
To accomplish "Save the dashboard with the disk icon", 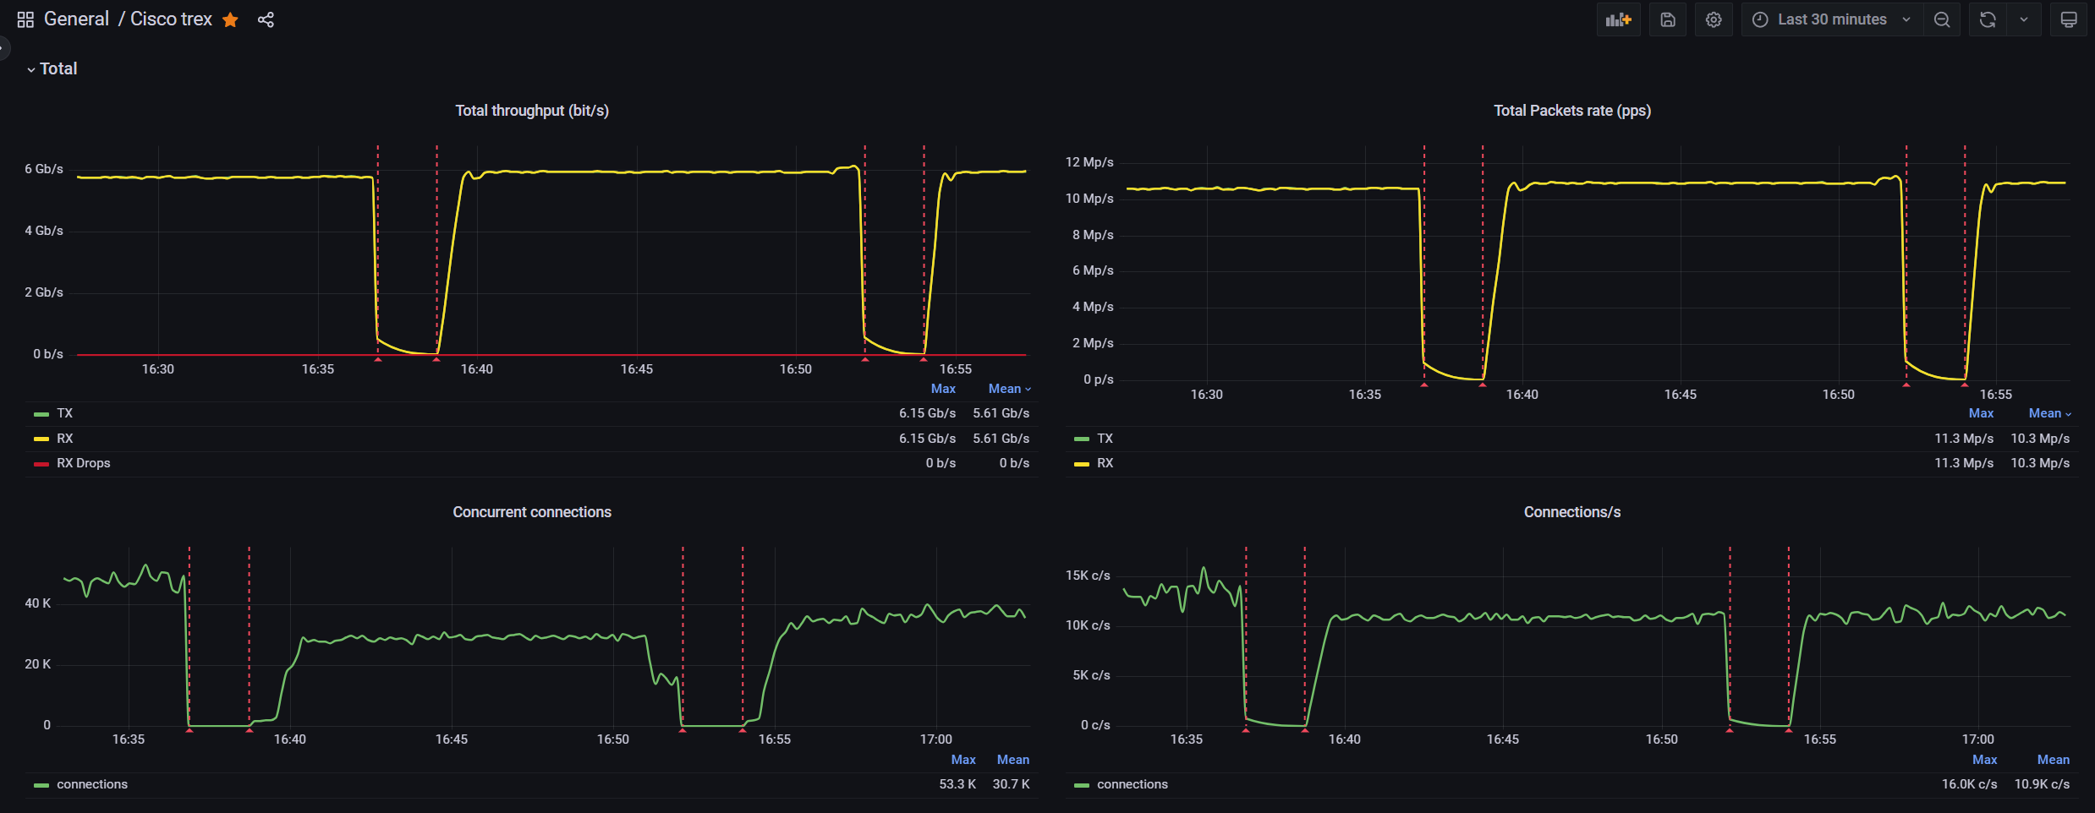I will pos(1668,19).
